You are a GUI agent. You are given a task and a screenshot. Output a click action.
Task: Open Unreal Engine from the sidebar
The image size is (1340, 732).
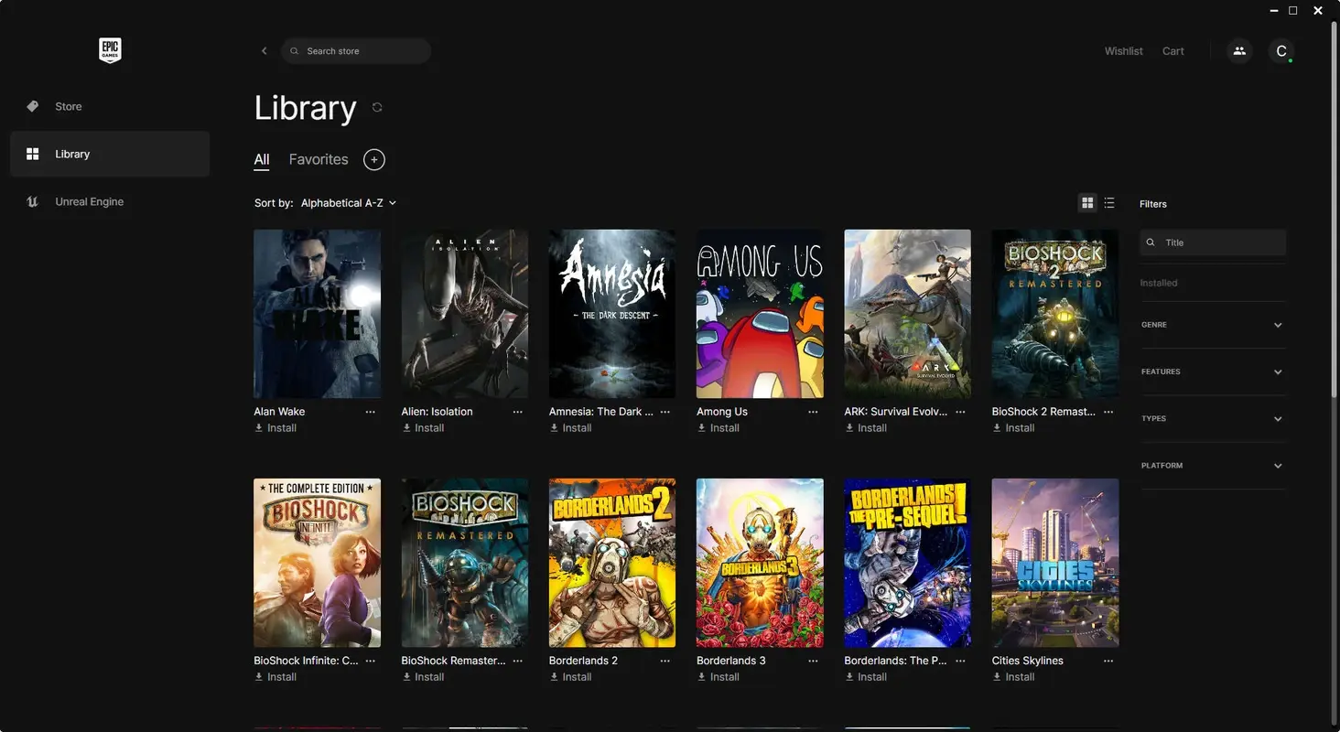click(89, 201)
